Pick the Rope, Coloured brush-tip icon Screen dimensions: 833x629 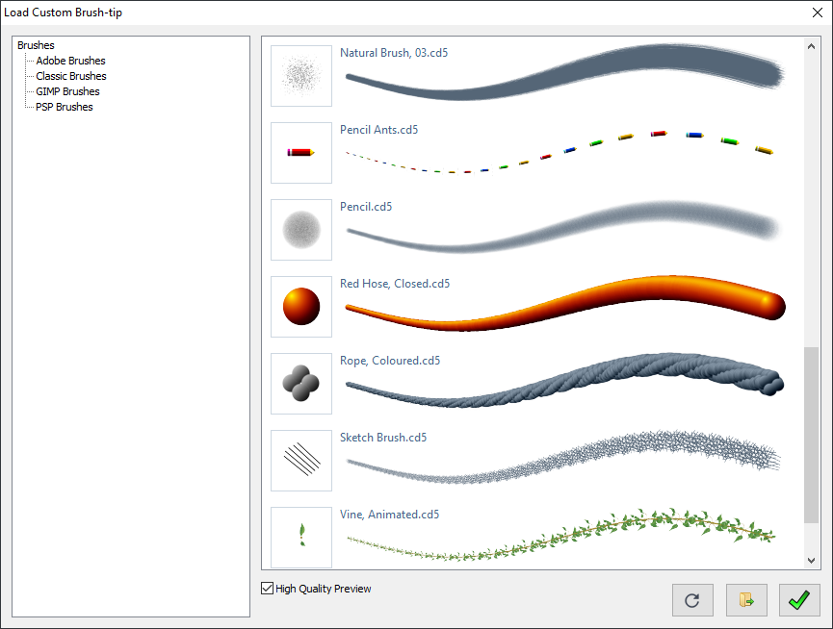point(301,383)
